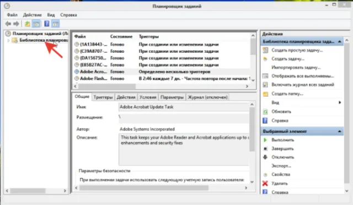This screenshot has width=353, height=205.
Task: Select the Adobe Acro... task row
Action: [x=162, y=72]
